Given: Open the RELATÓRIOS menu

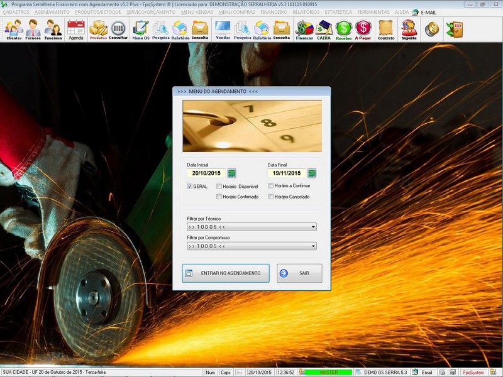Looking at the screenshot, I should [x=306, y=12].
